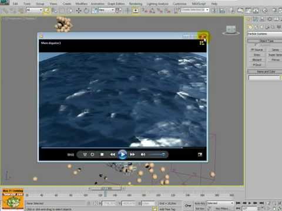Click Previous button in media player
This screenshot has height=211, width=282.
113,155
